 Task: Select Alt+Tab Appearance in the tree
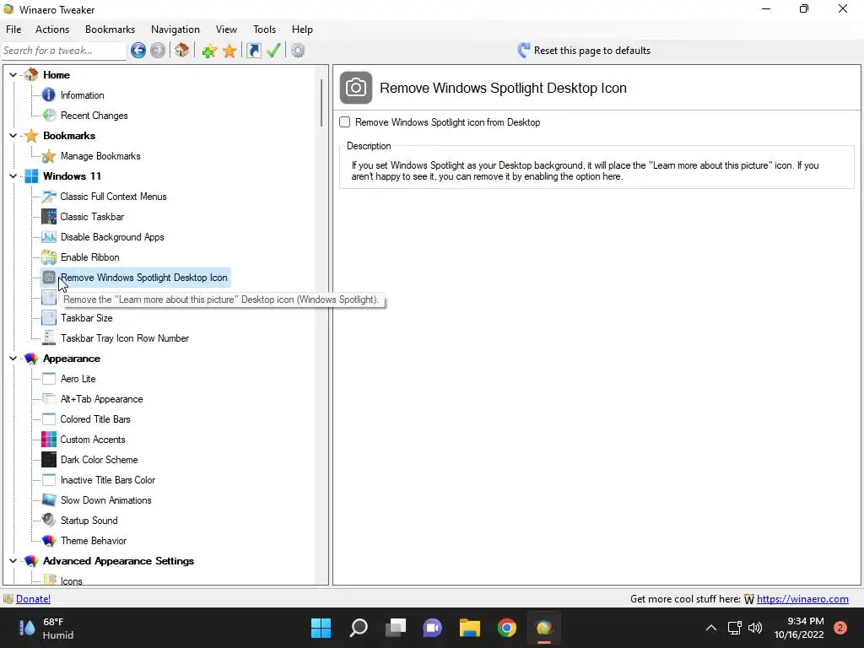(102, 399)
